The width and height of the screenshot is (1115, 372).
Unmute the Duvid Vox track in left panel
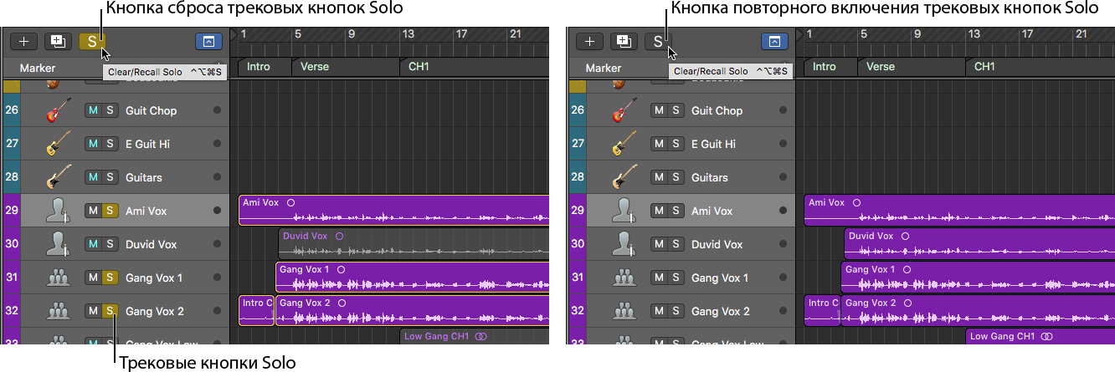click(93, 244)
